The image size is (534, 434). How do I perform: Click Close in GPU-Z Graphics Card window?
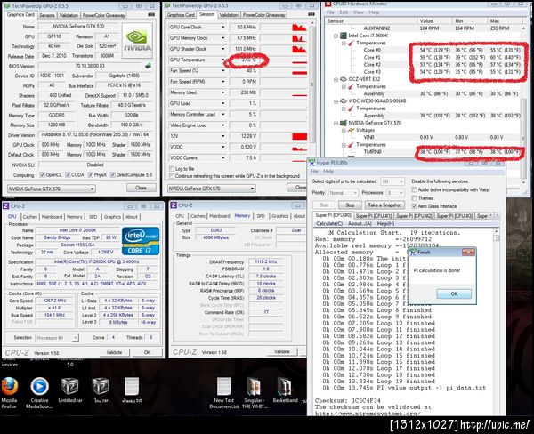pos(141,188)
